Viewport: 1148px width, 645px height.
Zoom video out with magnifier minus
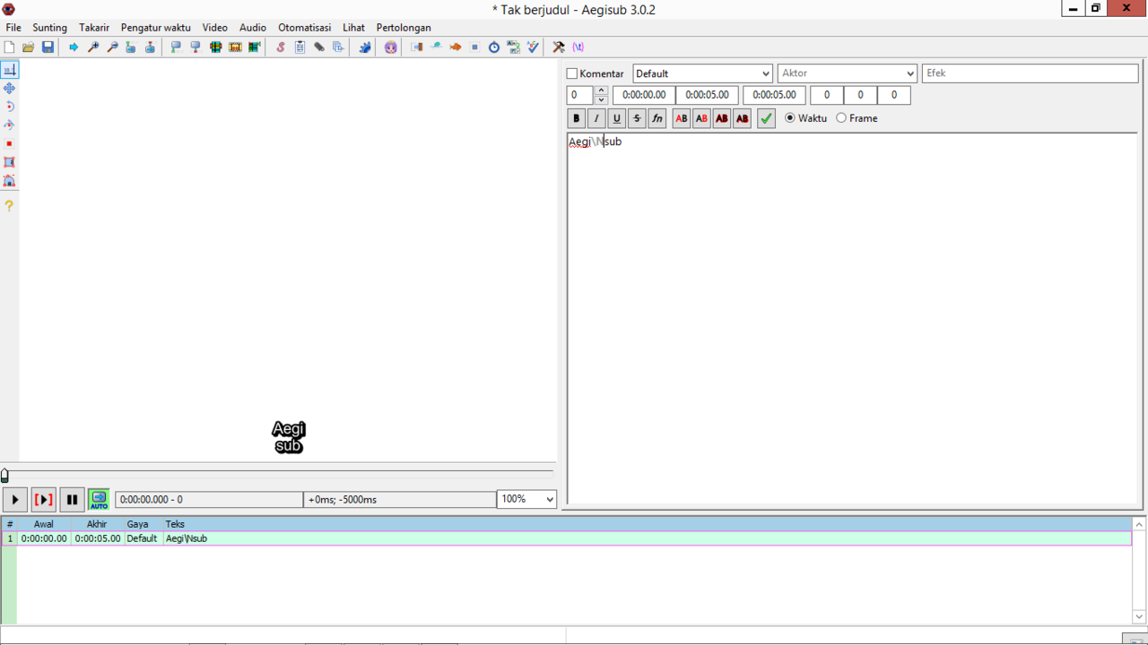coord(112,47)
